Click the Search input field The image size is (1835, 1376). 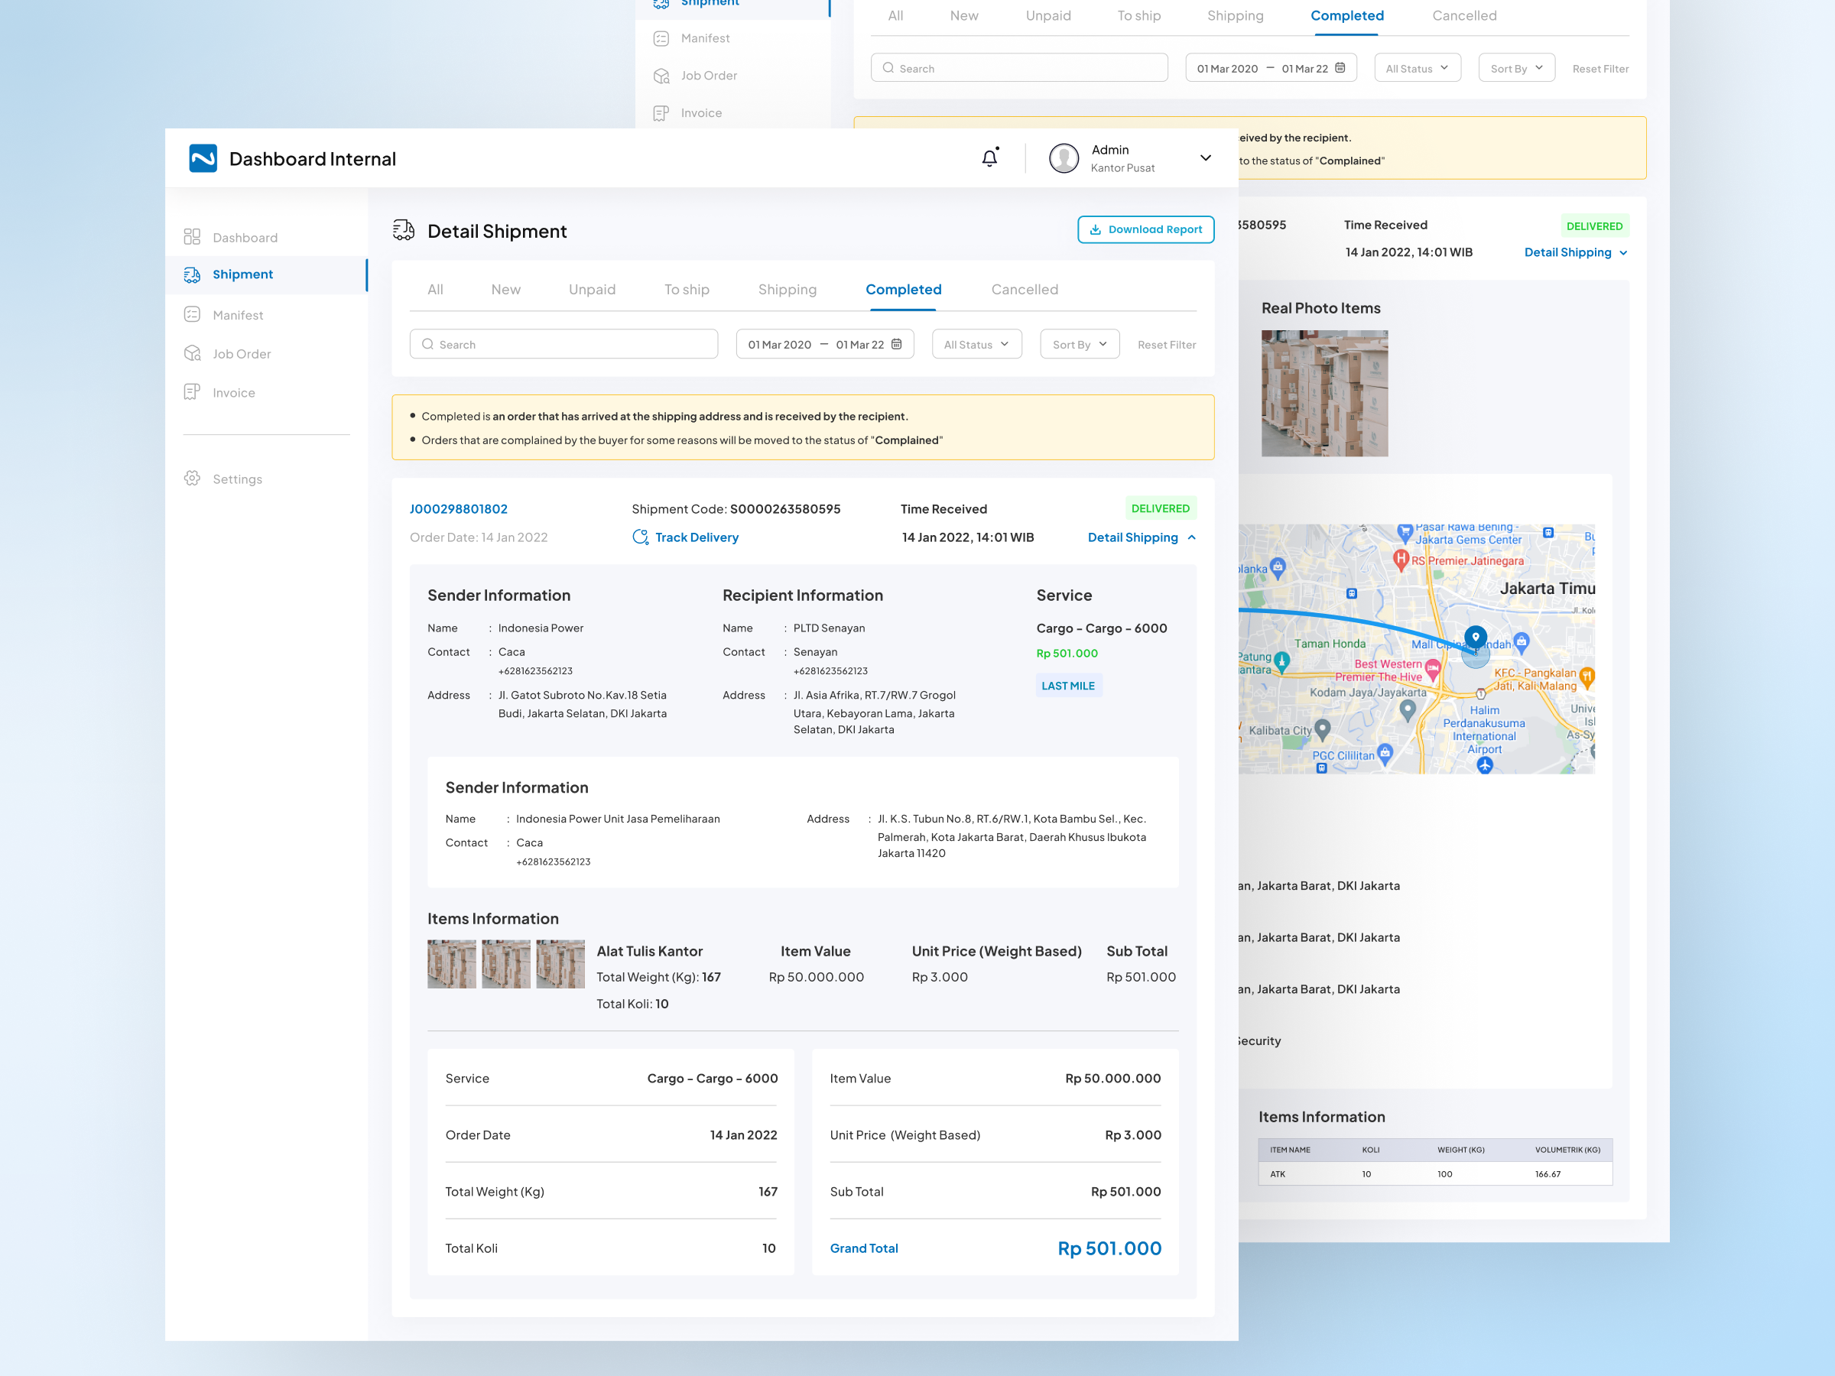[x=564, y=344]
